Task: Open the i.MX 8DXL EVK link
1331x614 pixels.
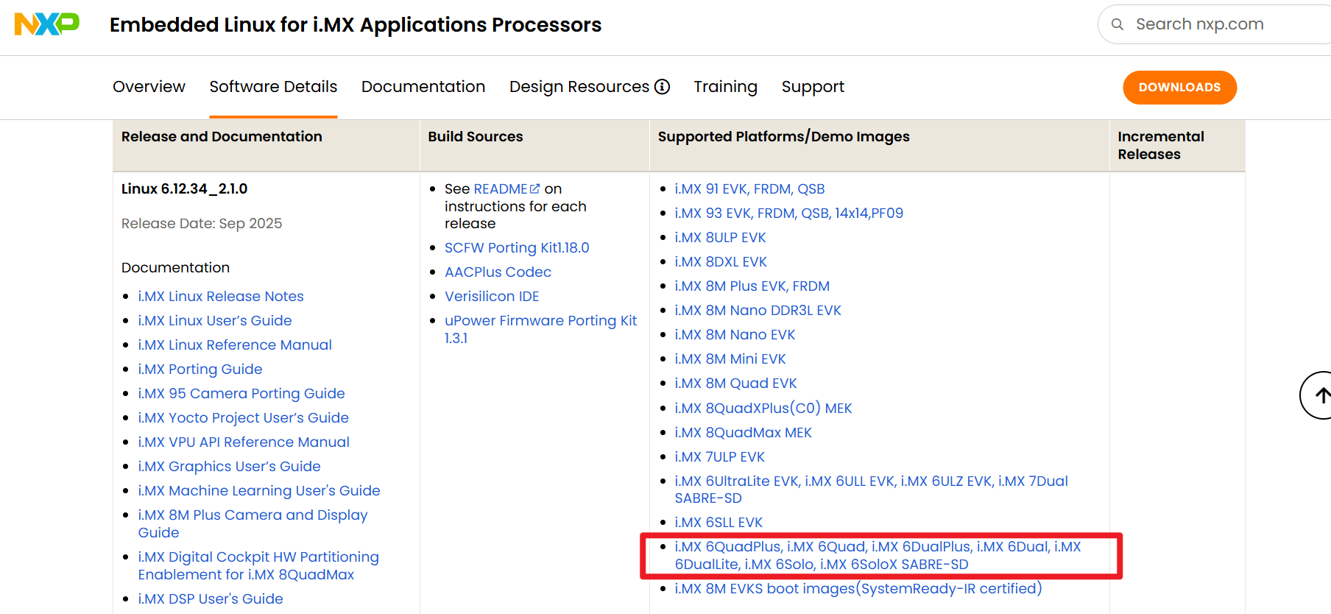Action: pos(721,261)
